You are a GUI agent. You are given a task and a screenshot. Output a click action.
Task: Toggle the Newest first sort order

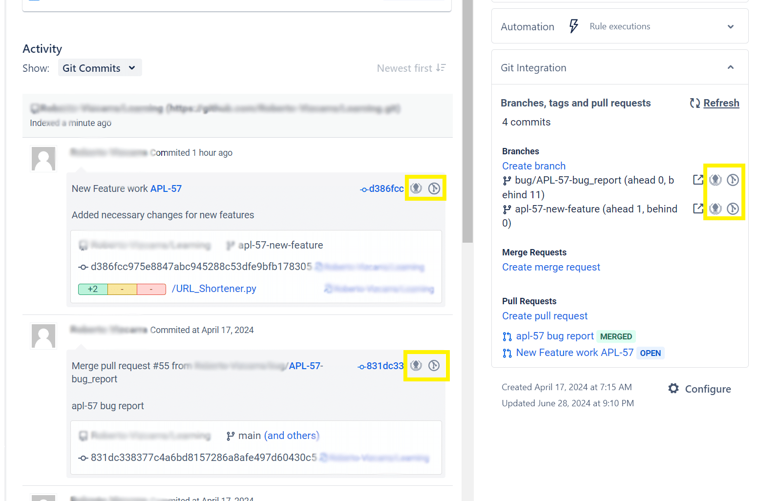click(x=411, y=68)
